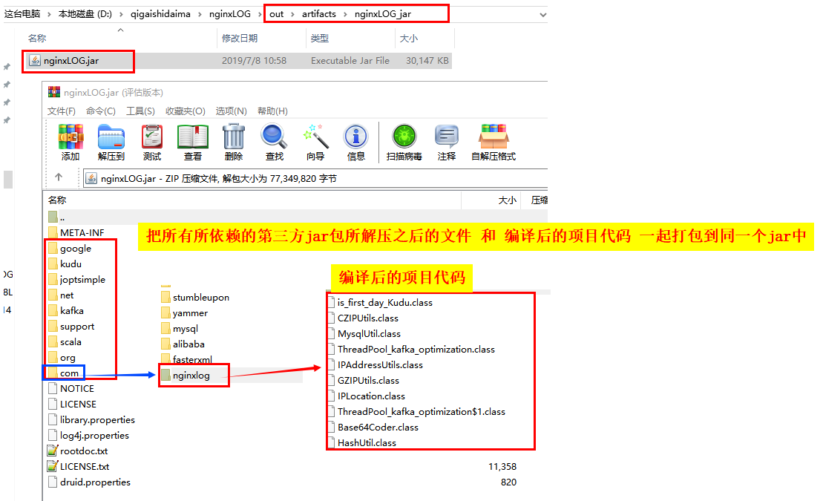Select the IPLocation.class file
The height and width of the screenshot is (501, 823).
click(367, 396)
